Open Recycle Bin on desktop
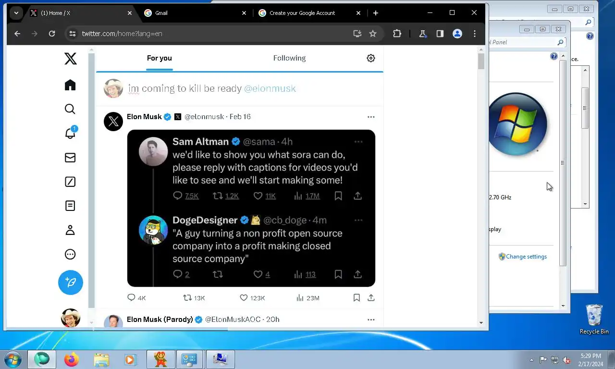The height and width of the screenshot is (369, 615). pyautogui.click(x=594, y=319)
